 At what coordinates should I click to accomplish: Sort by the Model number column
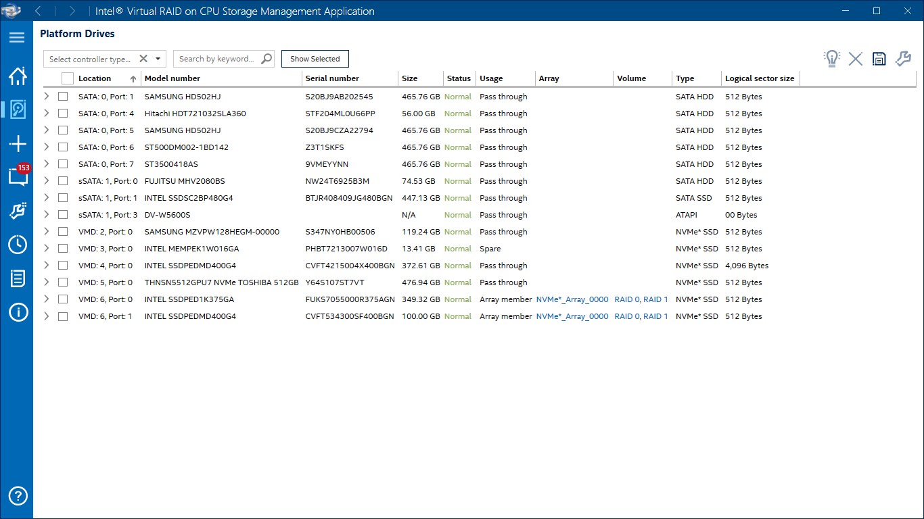point(172,78)
